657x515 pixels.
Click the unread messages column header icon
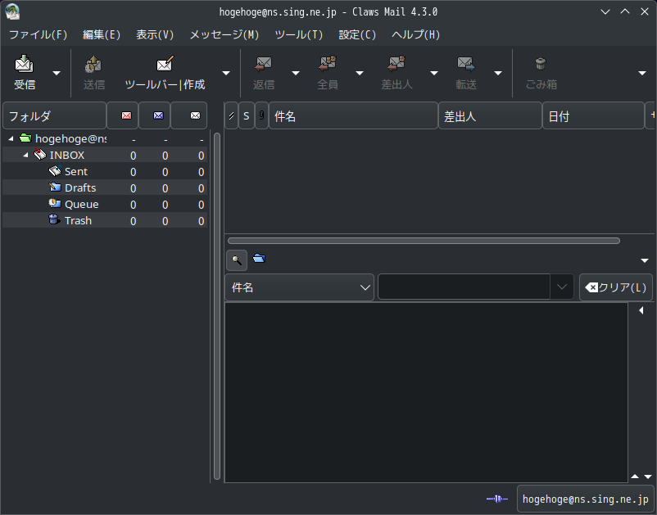click(158, 115)
